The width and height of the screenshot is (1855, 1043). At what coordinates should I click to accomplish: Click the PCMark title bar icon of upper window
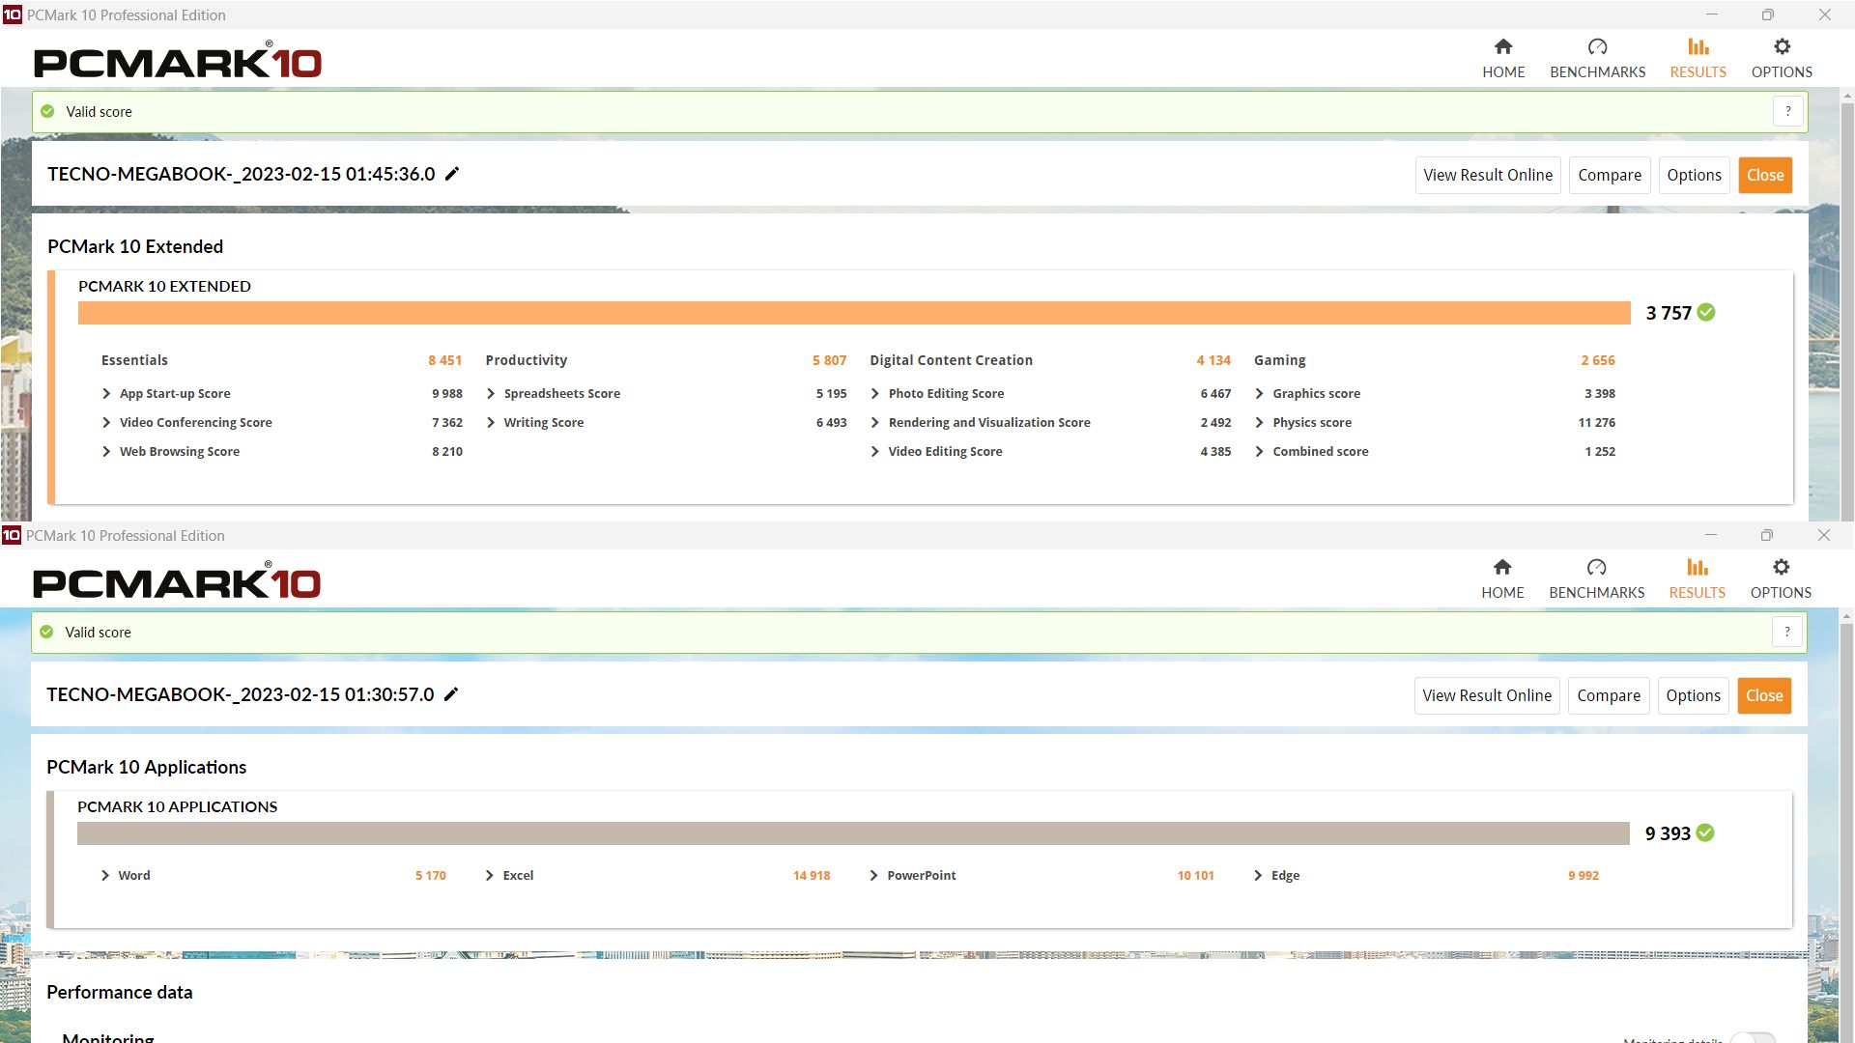12,14
